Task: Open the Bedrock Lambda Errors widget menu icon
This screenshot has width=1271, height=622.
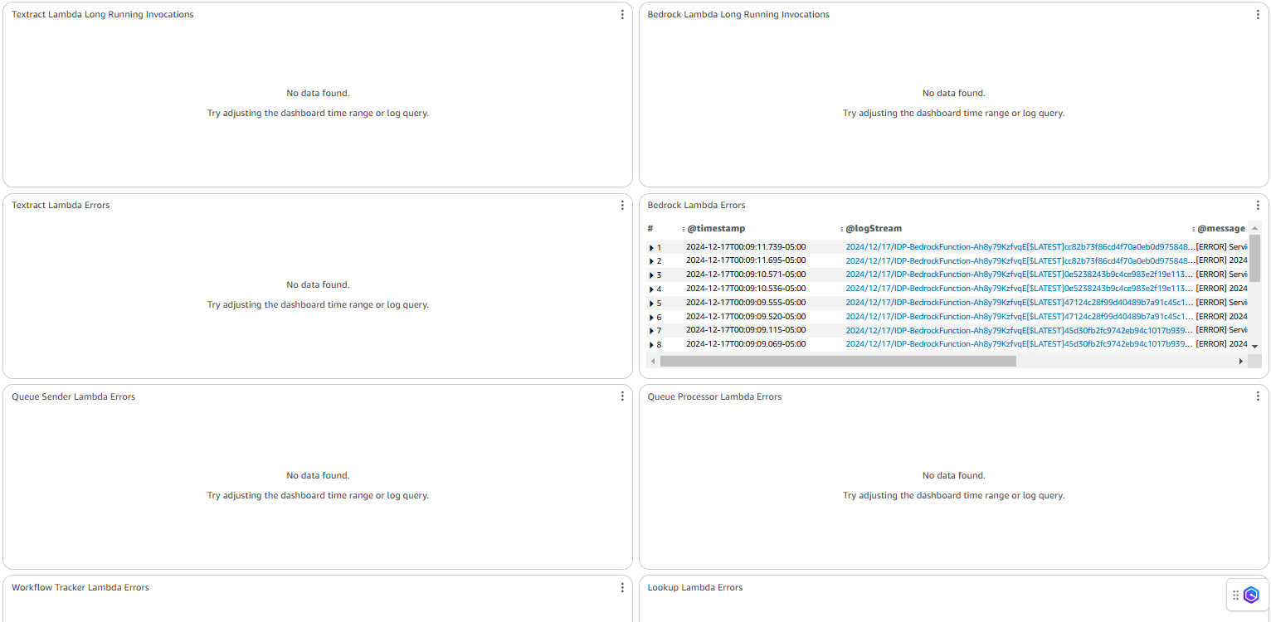Action: (x=1258, y=205)
